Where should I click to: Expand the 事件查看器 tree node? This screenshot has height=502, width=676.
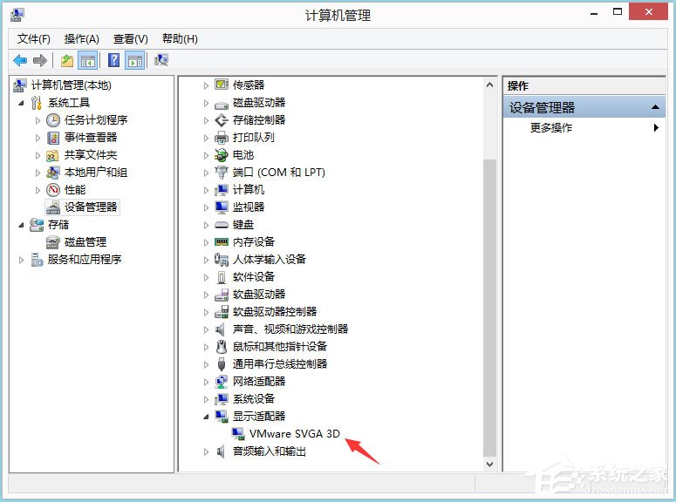[x=38, y=138]
